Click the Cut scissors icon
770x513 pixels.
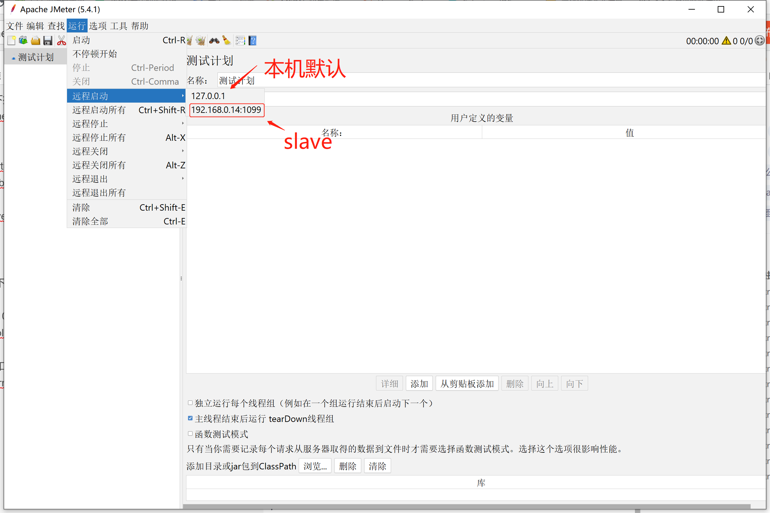(x=61, y=41)
